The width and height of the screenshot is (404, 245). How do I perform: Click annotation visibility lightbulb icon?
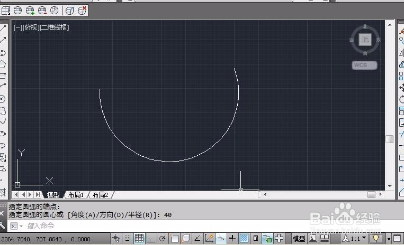pyautogui.click(x=376, y=239)
